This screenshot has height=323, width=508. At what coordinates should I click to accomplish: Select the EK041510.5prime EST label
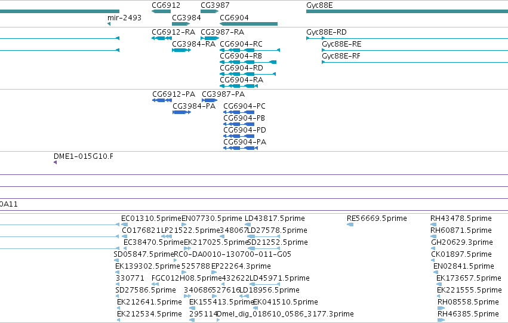coord(285,303)
